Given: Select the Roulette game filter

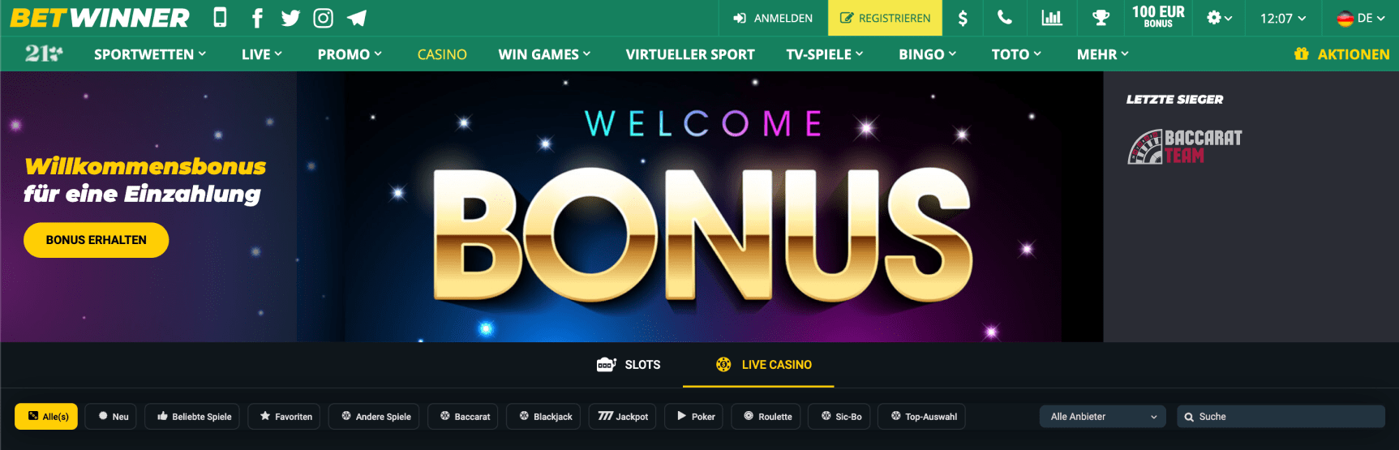Looking at the screenshot, I should [766, 417].
